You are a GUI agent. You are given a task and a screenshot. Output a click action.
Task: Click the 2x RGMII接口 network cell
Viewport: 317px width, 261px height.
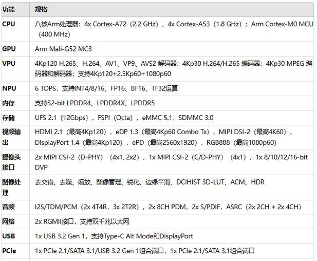tap(82, 221)
